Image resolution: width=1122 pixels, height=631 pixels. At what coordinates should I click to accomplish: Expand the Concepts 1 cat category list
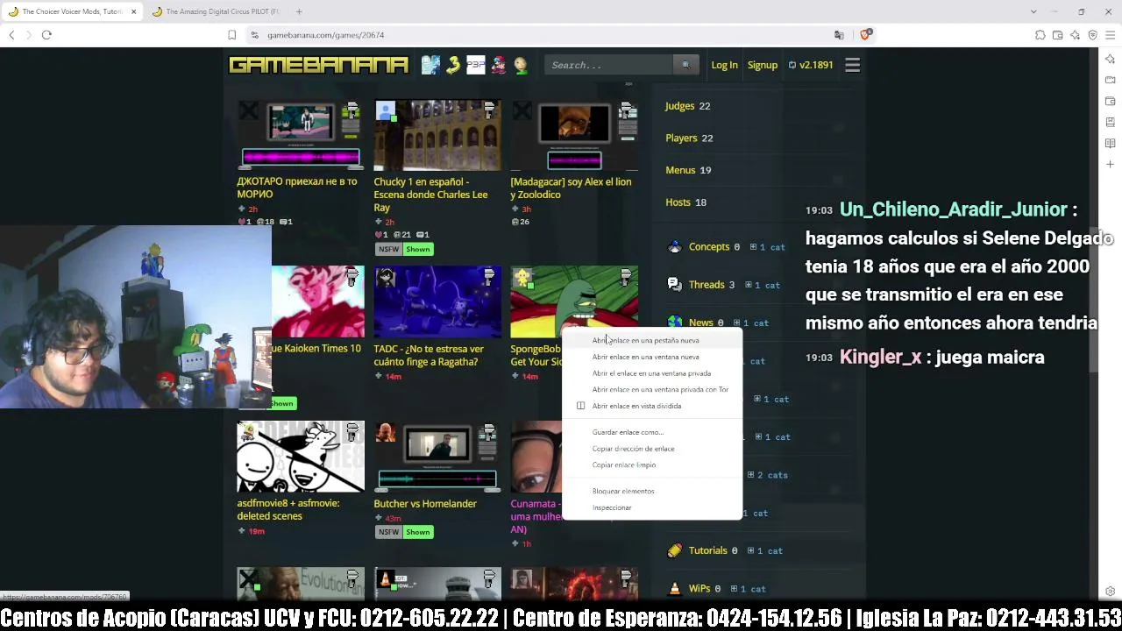(768, 247)
